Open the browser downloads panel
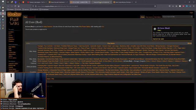 (x=173, y=6)
